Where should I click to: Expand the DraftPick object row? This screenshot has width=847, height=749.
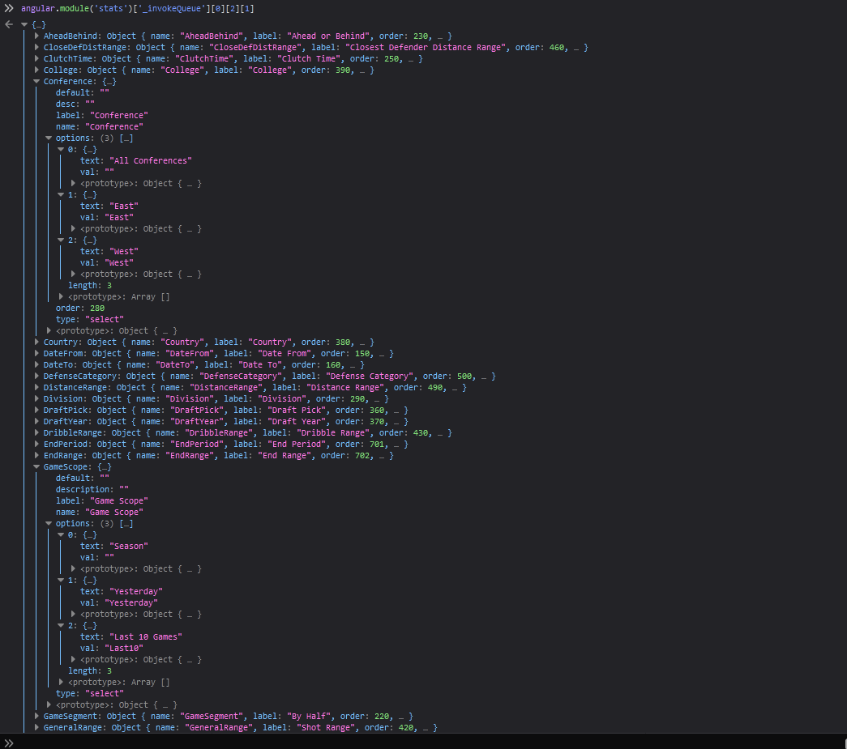pos(36,410)
